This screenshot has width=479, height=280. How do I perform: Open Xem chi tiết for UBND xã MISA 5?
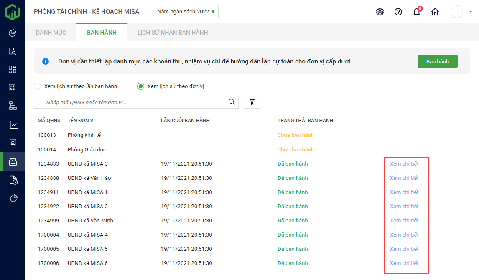coord(404,249)
